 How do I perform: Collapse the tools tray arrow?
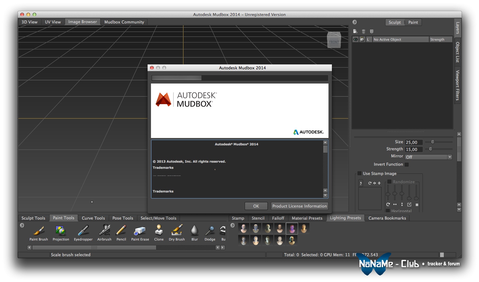(x=22, y=225)
